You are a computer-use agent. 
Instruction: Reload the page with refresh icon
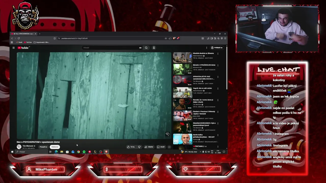click(x=19, y=38)
